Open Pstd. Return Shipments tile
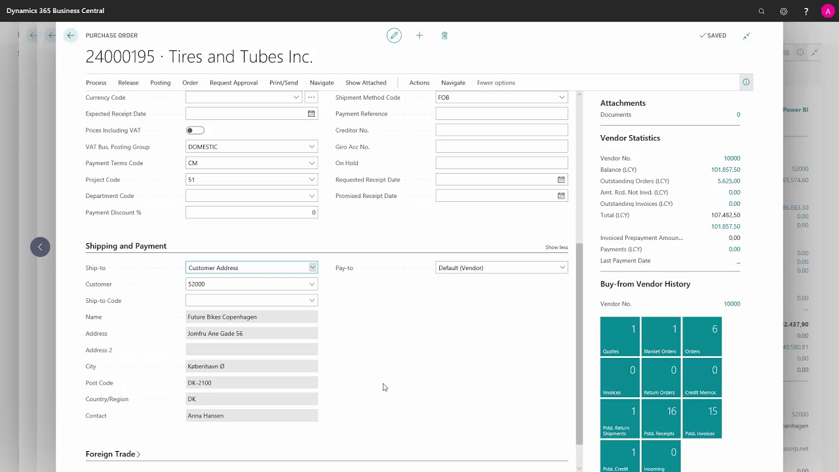Screen dimensions: 839x472 click(x=620, y=419)
